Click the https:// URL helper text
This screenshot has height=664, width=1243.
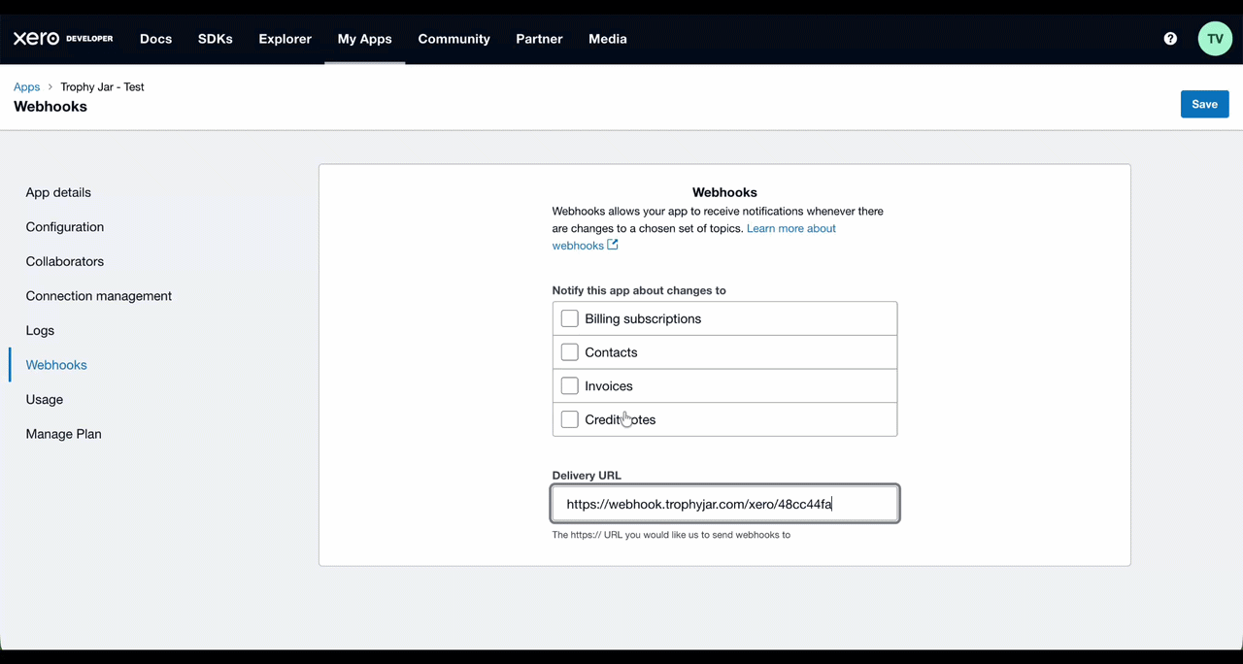tap(671, 535)
